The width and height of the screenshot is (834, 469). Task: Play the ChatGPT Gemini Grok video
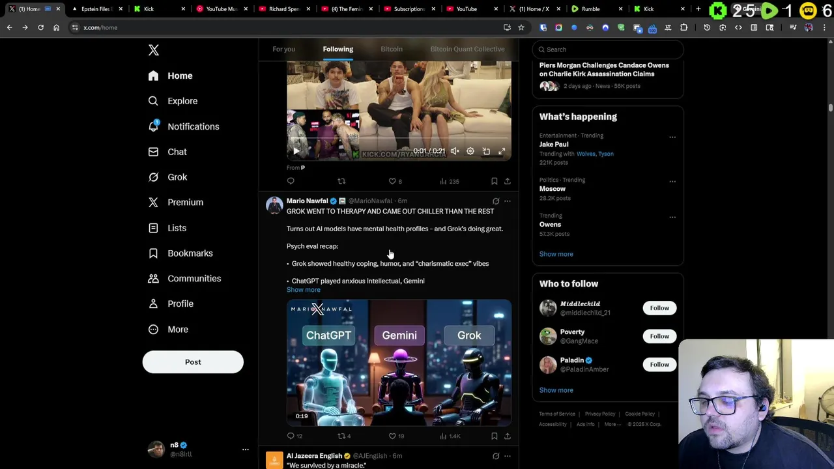click(x=399, y=363)
